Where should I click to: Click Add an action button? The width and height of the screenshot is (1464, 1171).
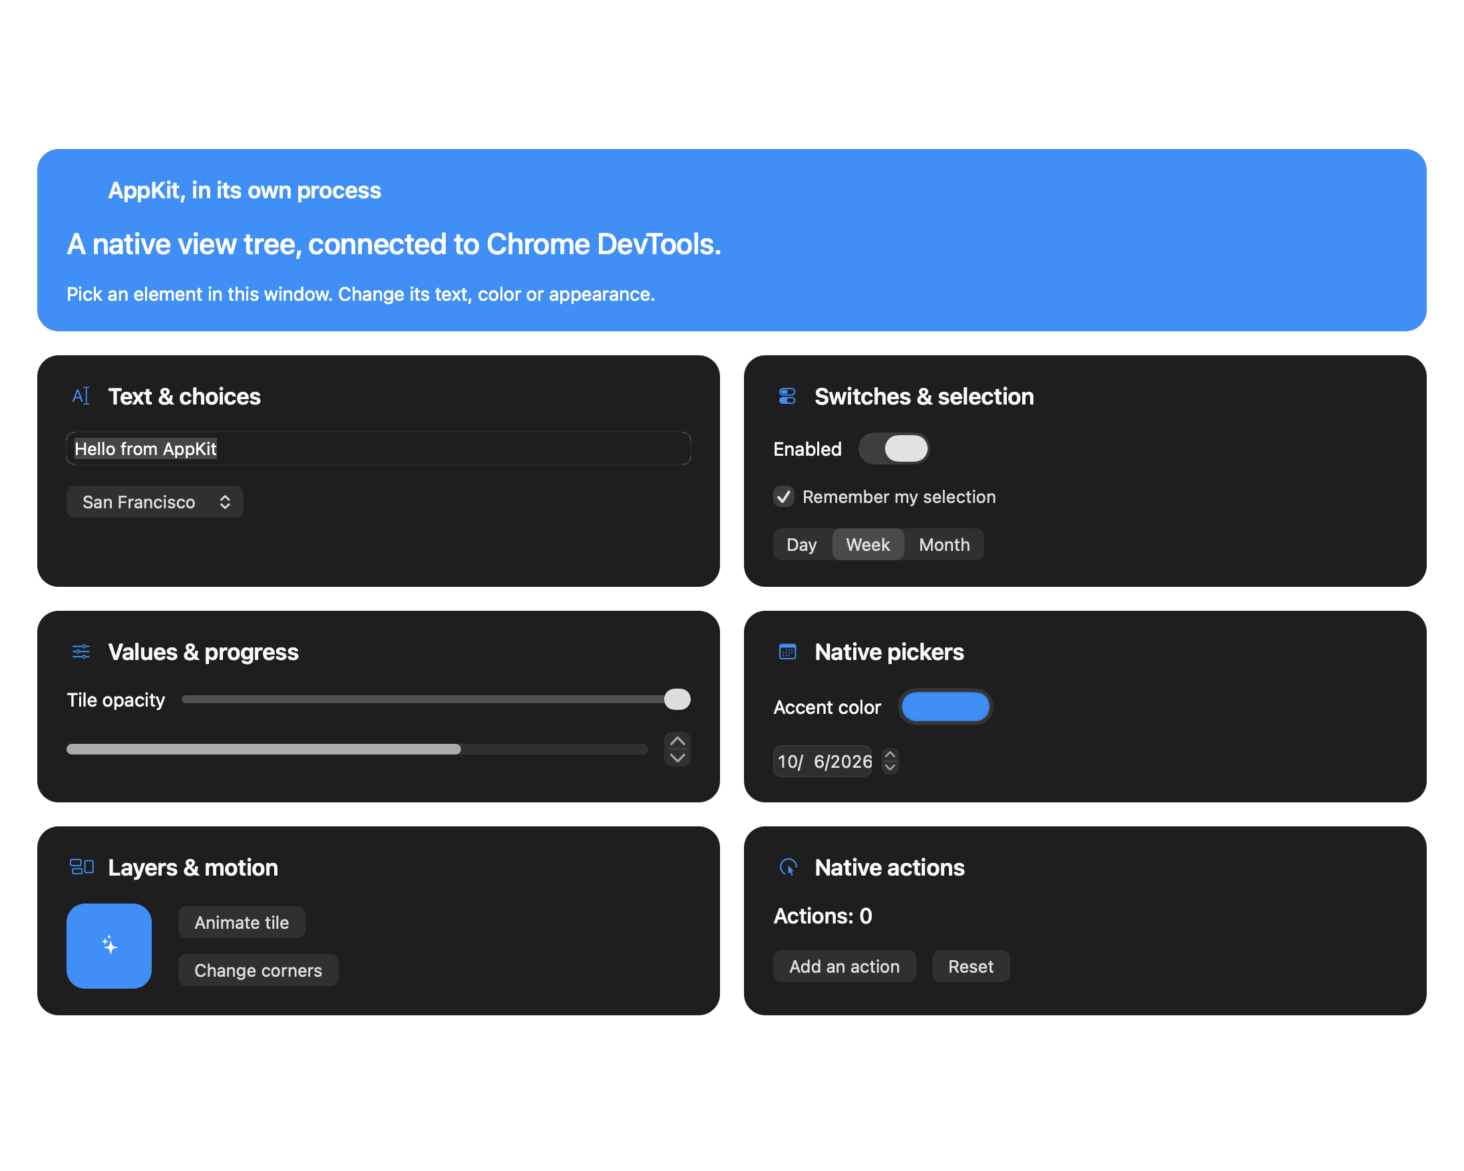click(x=844, y=966)
